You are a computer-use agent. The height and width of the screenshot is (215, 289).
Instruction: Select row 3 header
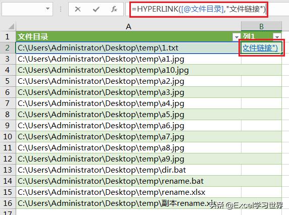[8, 59]
